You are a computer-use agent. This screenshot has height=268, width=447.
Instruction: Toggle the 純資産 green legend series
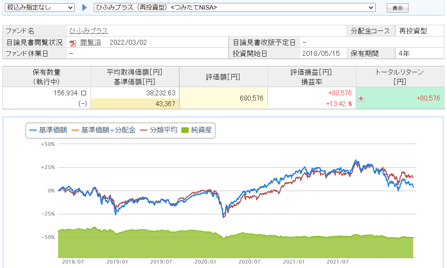(x=196, y=130)
